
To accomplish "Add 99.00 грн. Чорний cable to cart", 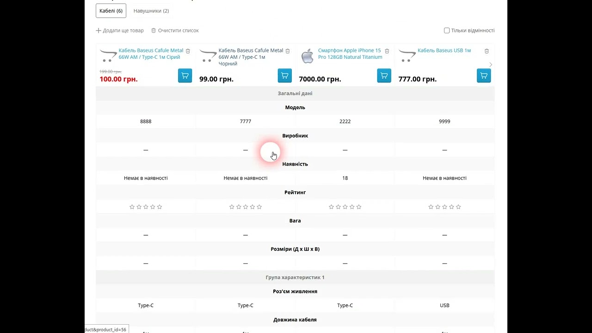I will coord(284,75).
